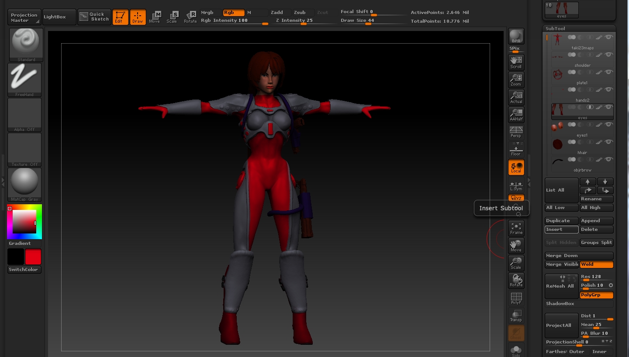Screen dimensions: 629x357
Task: Click the Move view icon in right shelf
Action: click(516, 245)
